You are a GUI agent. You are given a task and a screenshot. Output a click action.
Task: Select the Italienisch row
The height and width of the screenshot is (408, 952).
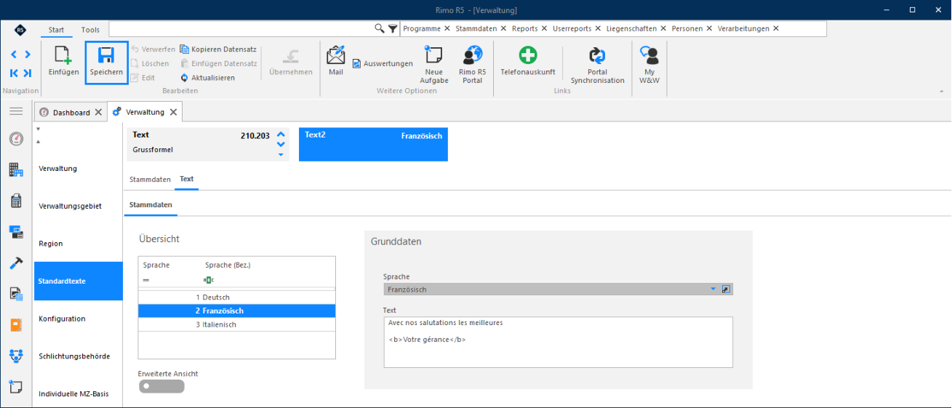click(x=237, y=324)
